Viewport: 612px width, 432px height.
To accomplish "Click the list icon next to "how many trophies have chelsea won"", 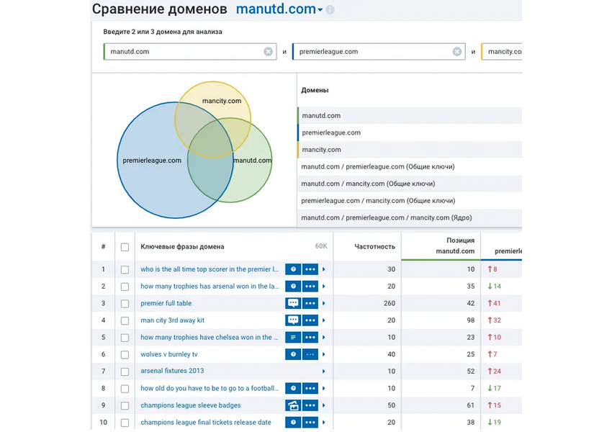I will coord(293,337).
